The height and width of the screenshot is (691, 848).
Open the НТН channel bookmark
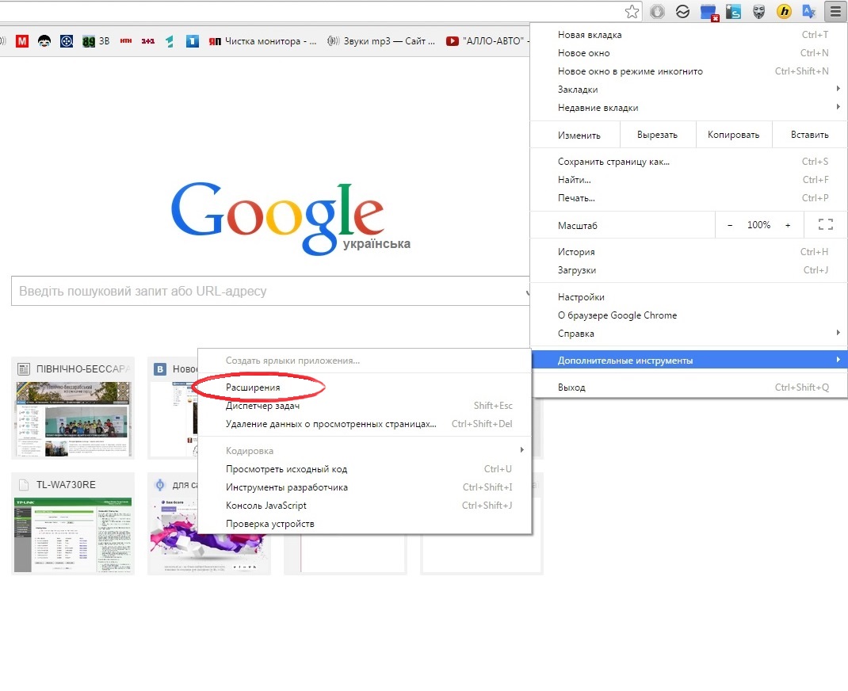(126, 41)
